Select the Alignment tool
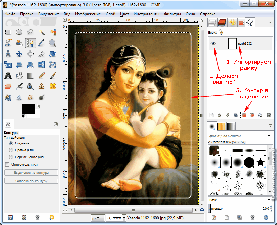Viewport: 277px width, 225px height. click(30, 54)
